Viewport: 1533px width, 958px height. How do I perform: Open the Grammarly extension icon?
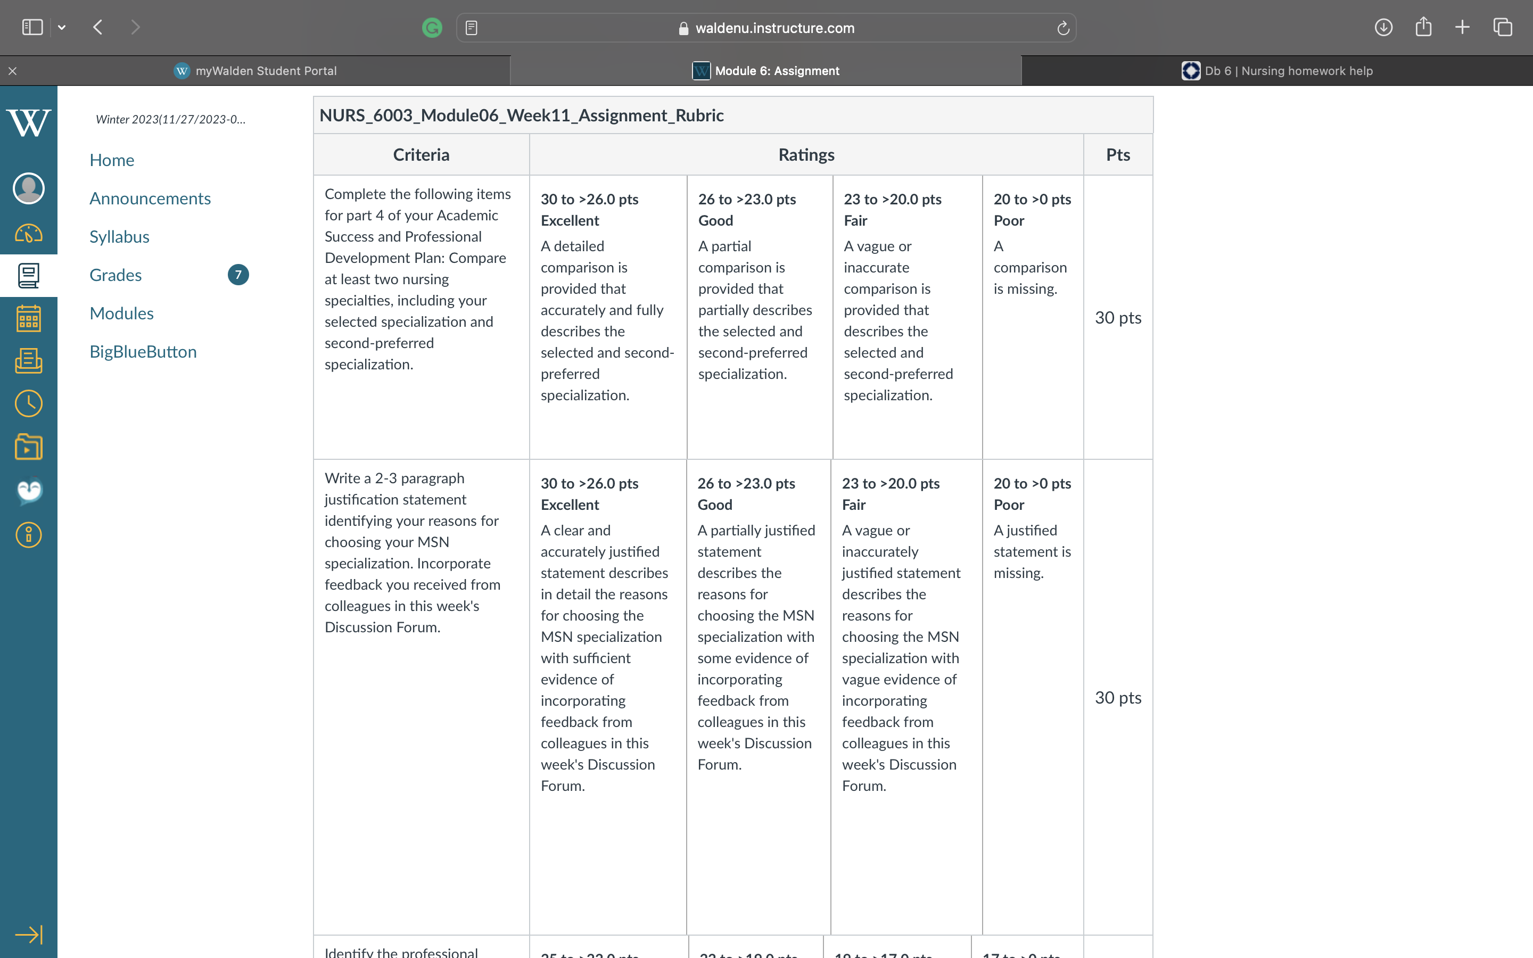coord(432,27)
